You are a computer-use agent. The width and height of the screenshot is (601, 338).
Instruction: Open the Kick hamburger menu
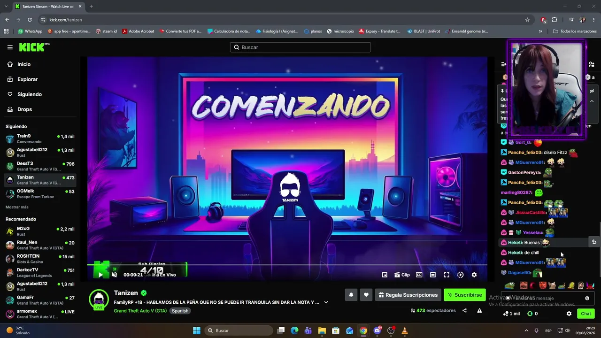pos(10,47)
